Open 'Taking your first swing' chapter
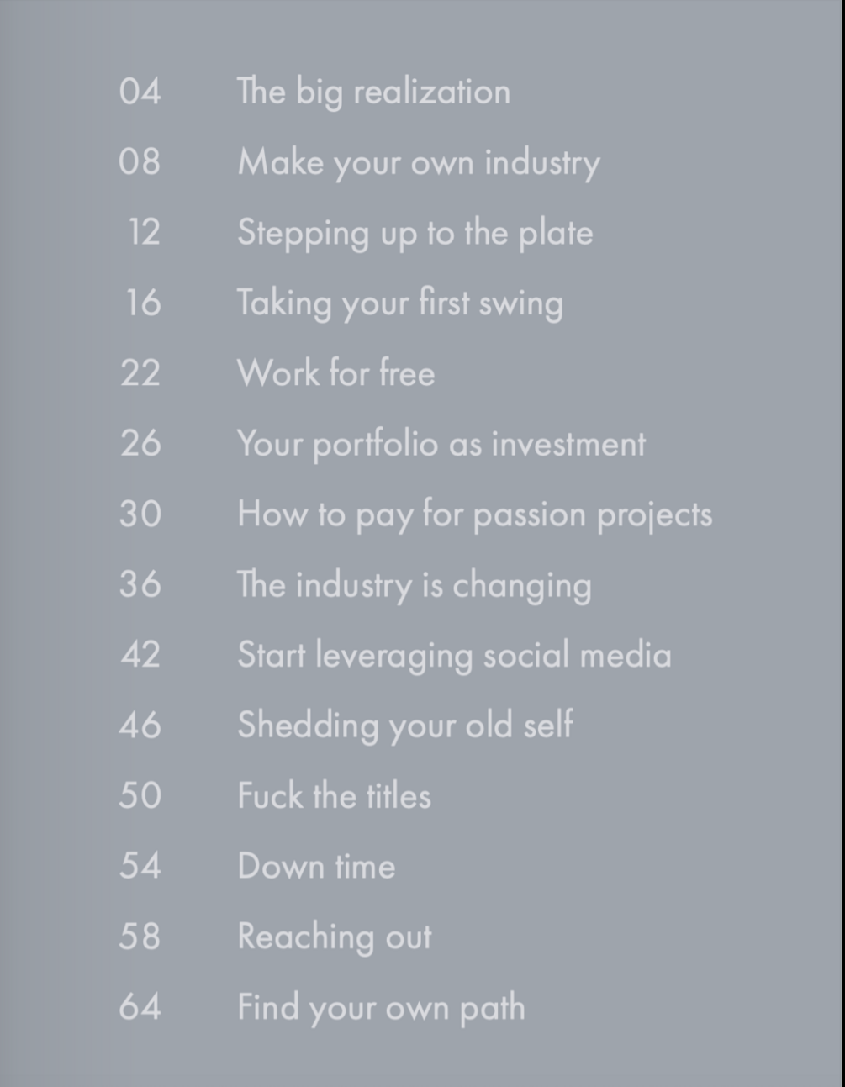 (x=400, y=303)
